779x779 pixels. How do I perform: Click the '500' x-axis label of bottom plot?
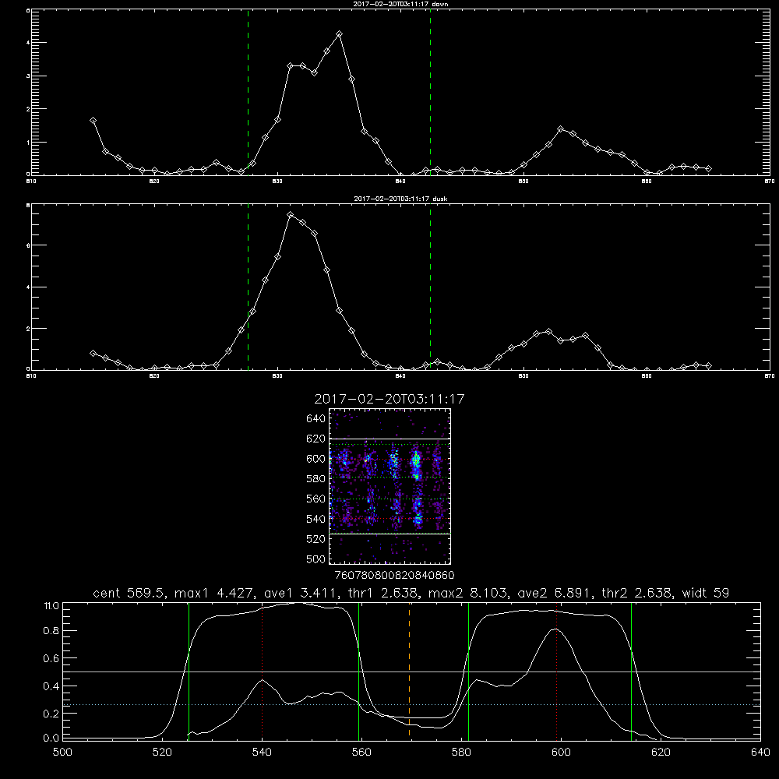point(62,753)
